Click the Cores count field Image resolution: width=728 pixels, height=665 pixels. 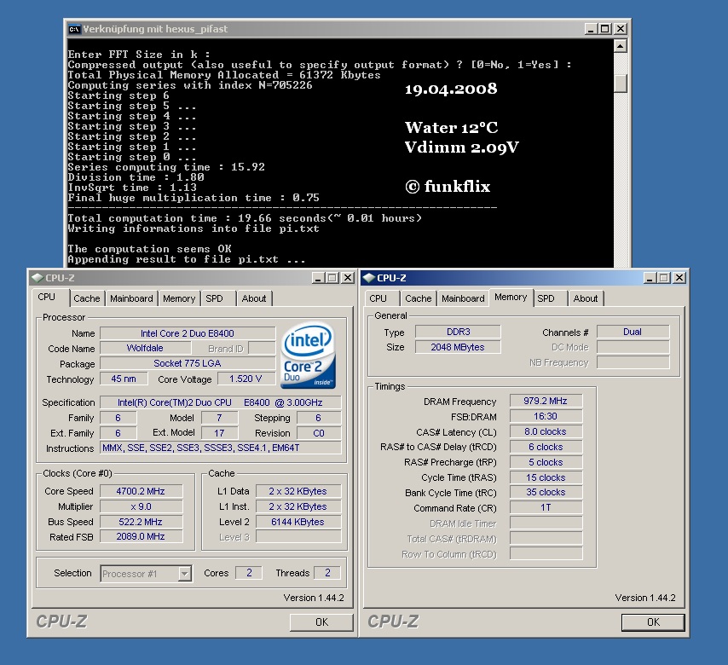pos(249,573)
